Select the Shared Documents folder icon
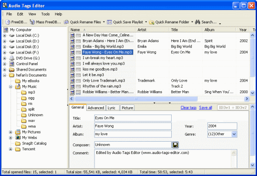 (11, 70)
